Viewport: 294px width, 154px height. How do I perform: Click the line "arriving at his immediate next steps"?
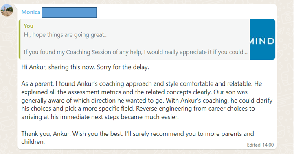pos(100,117)
